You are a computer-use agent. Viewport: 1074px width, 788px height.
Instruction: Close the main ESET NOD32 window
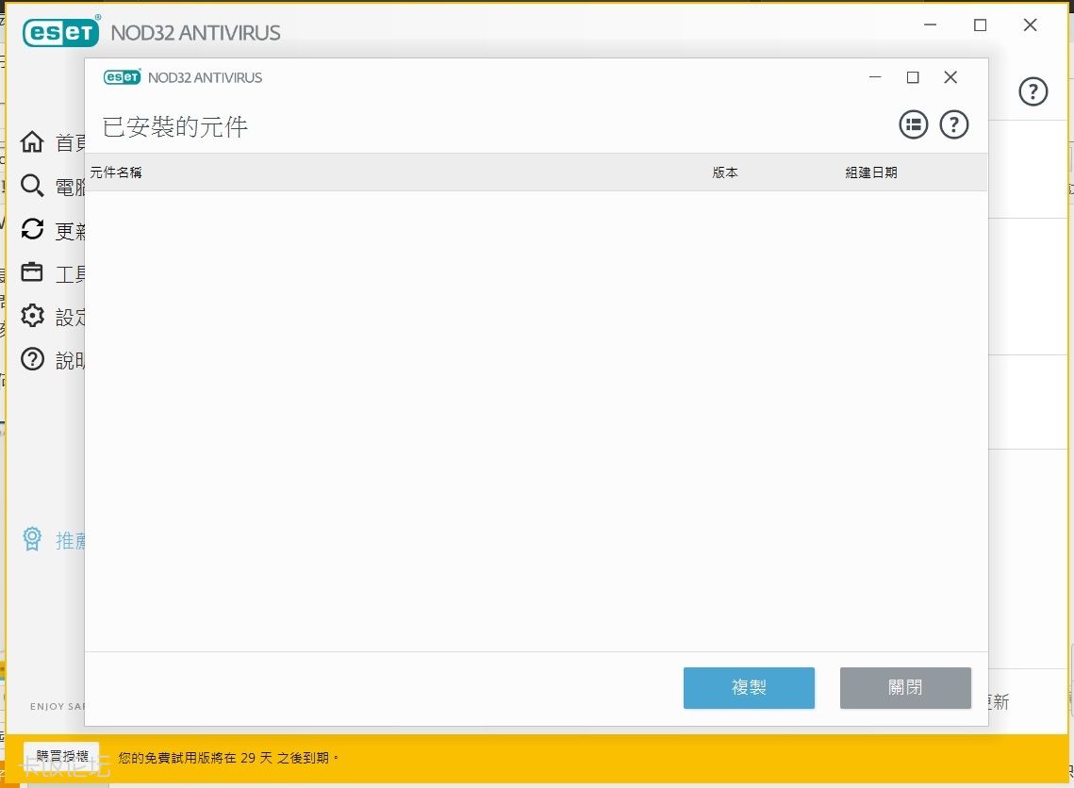[1030, 25]
